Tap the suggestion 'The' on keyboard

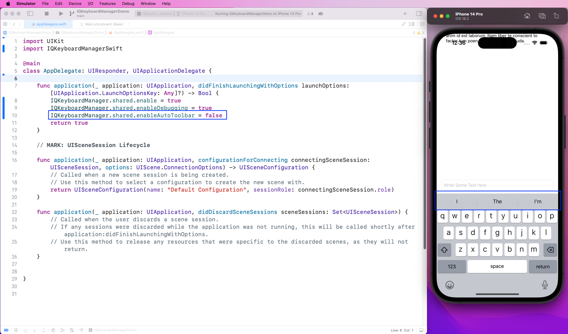497,202
